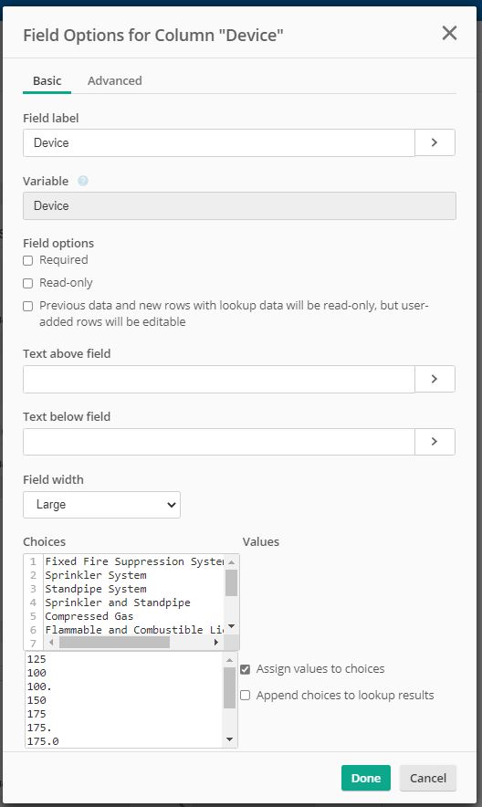Image resolution: width=482 pixels, height=807 pixels.
Task: Click the help icon next to Variable
Action: click(x=83, y=181)
